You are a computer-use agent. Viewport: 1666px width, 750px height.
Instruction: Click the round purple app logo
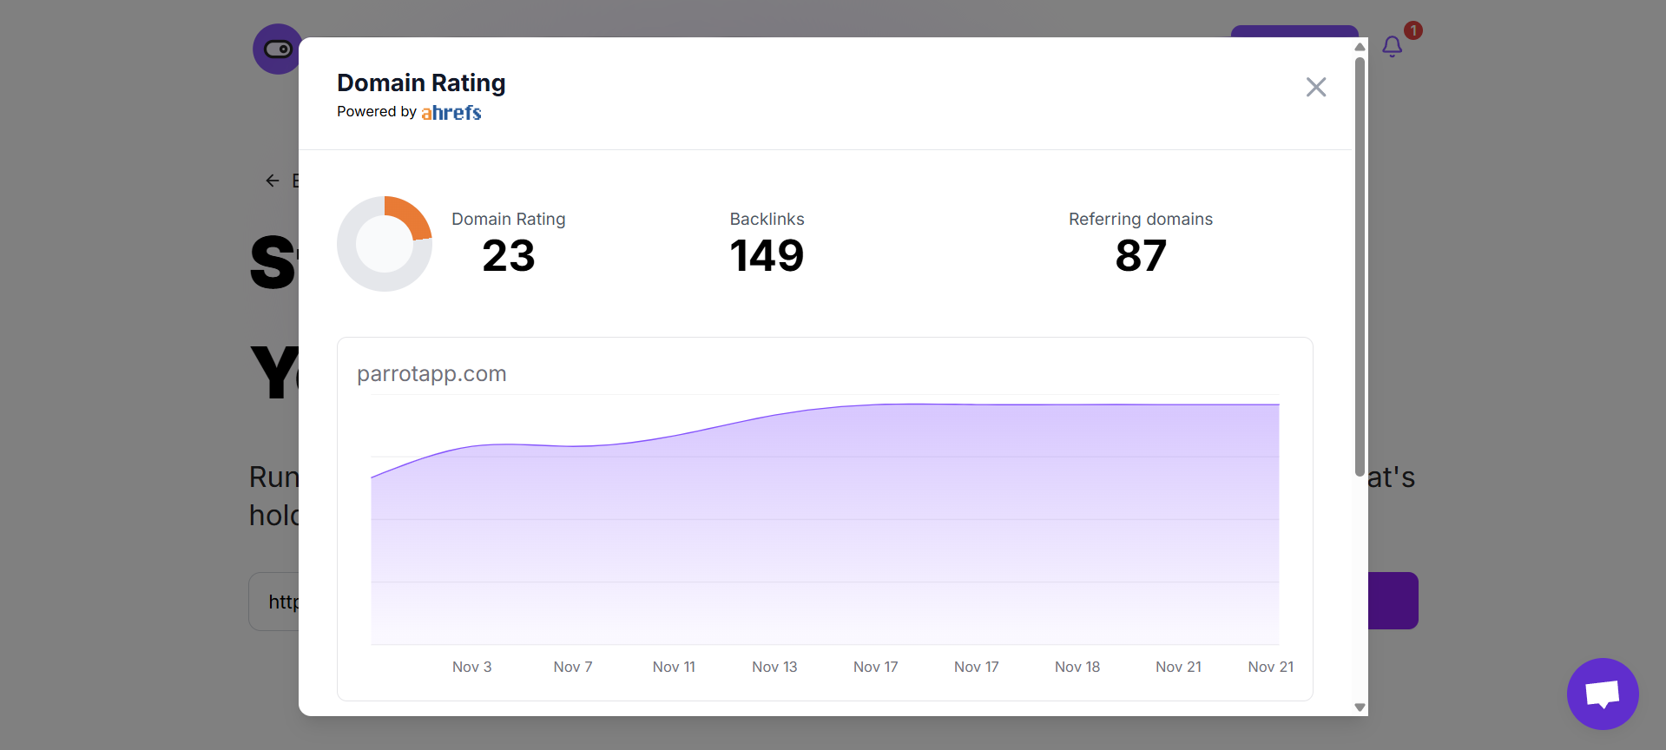(x=277, y=49)
